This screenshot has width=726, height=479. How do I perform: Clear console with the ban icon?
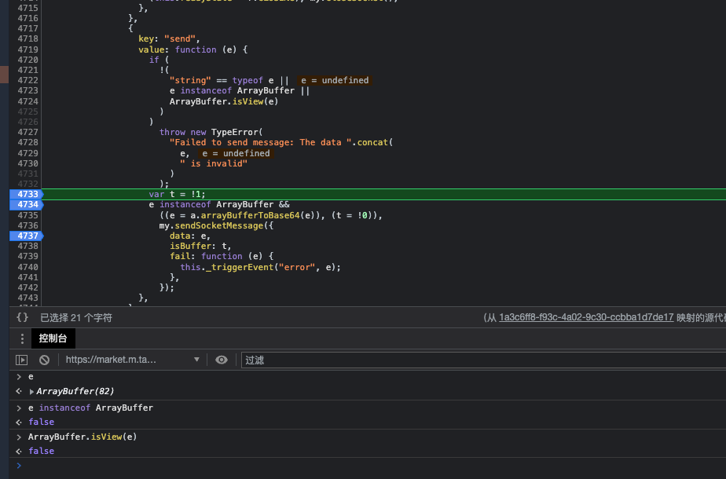coord(45,360)
